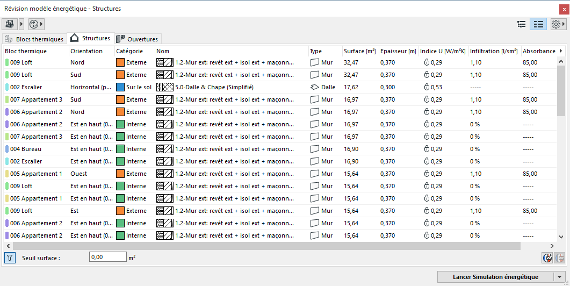570x286 pixels.
Task: Click the horizontal scrollbar right arrow
Action: [x=552, y=246]
